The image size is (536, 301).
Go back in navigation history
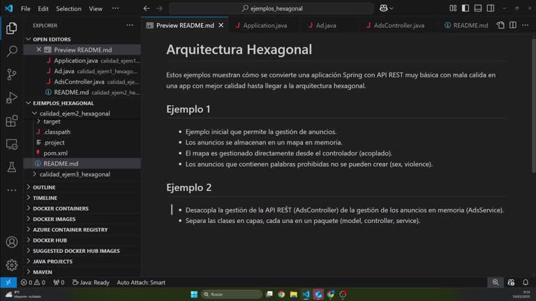tap(147, 8)
